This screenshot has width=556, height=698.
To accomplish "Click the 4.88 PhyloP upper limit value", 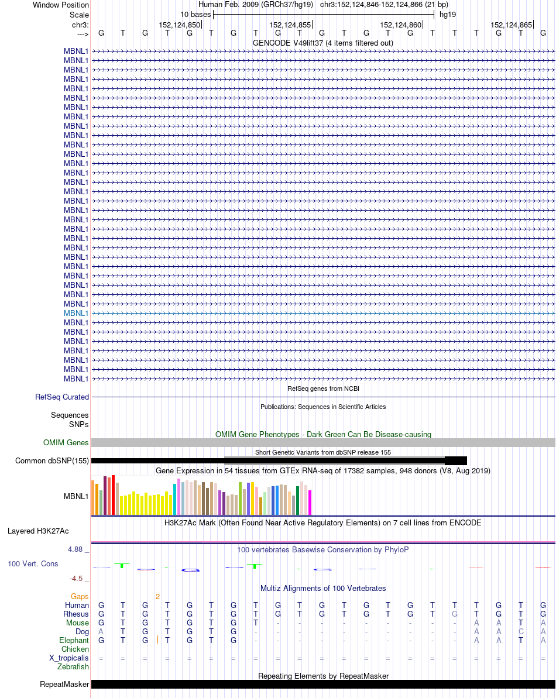I will tap(75, 549).
